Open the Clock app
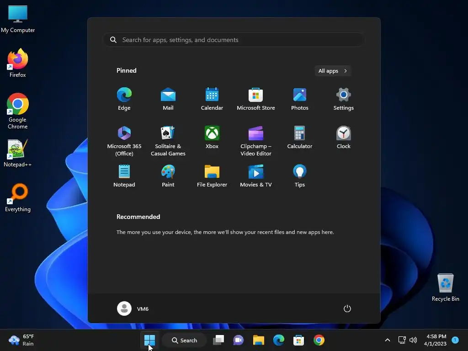Screen dimensions: 468x351 point(344,138)
